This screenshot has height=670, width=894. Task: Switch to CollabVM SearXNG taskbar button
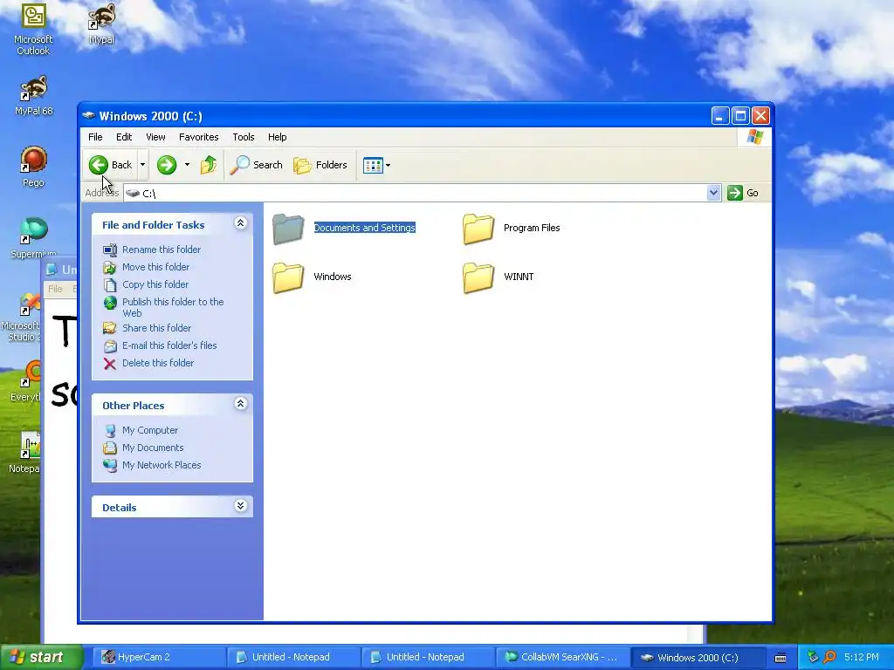(x=562, y=658)
